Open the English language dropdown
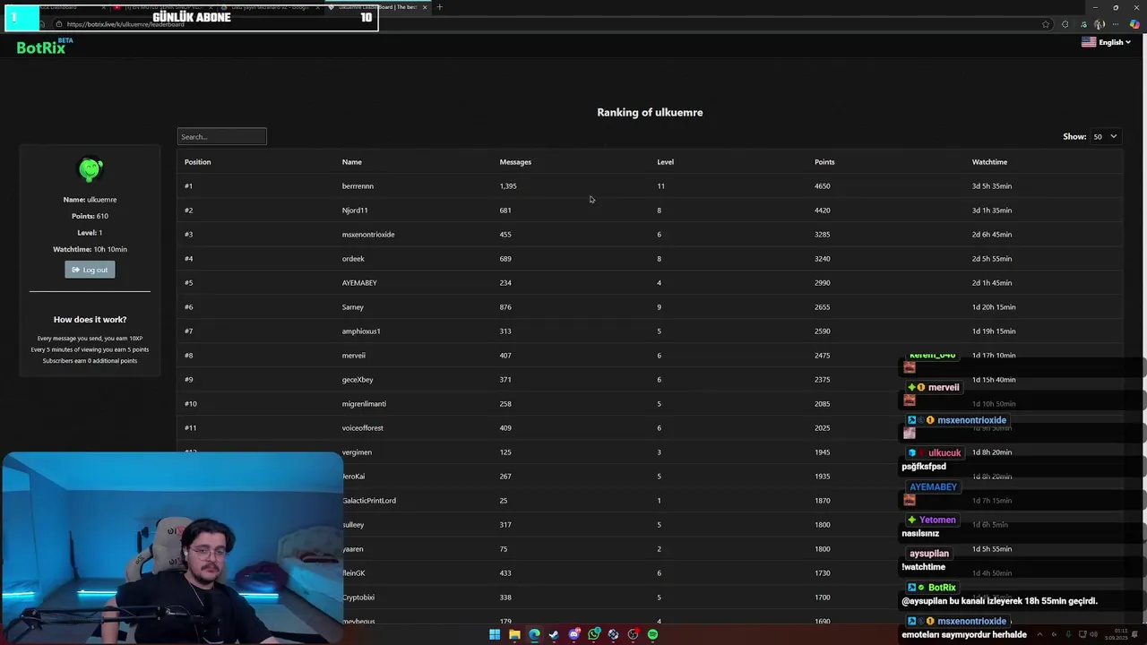 tap(1106, 42)
